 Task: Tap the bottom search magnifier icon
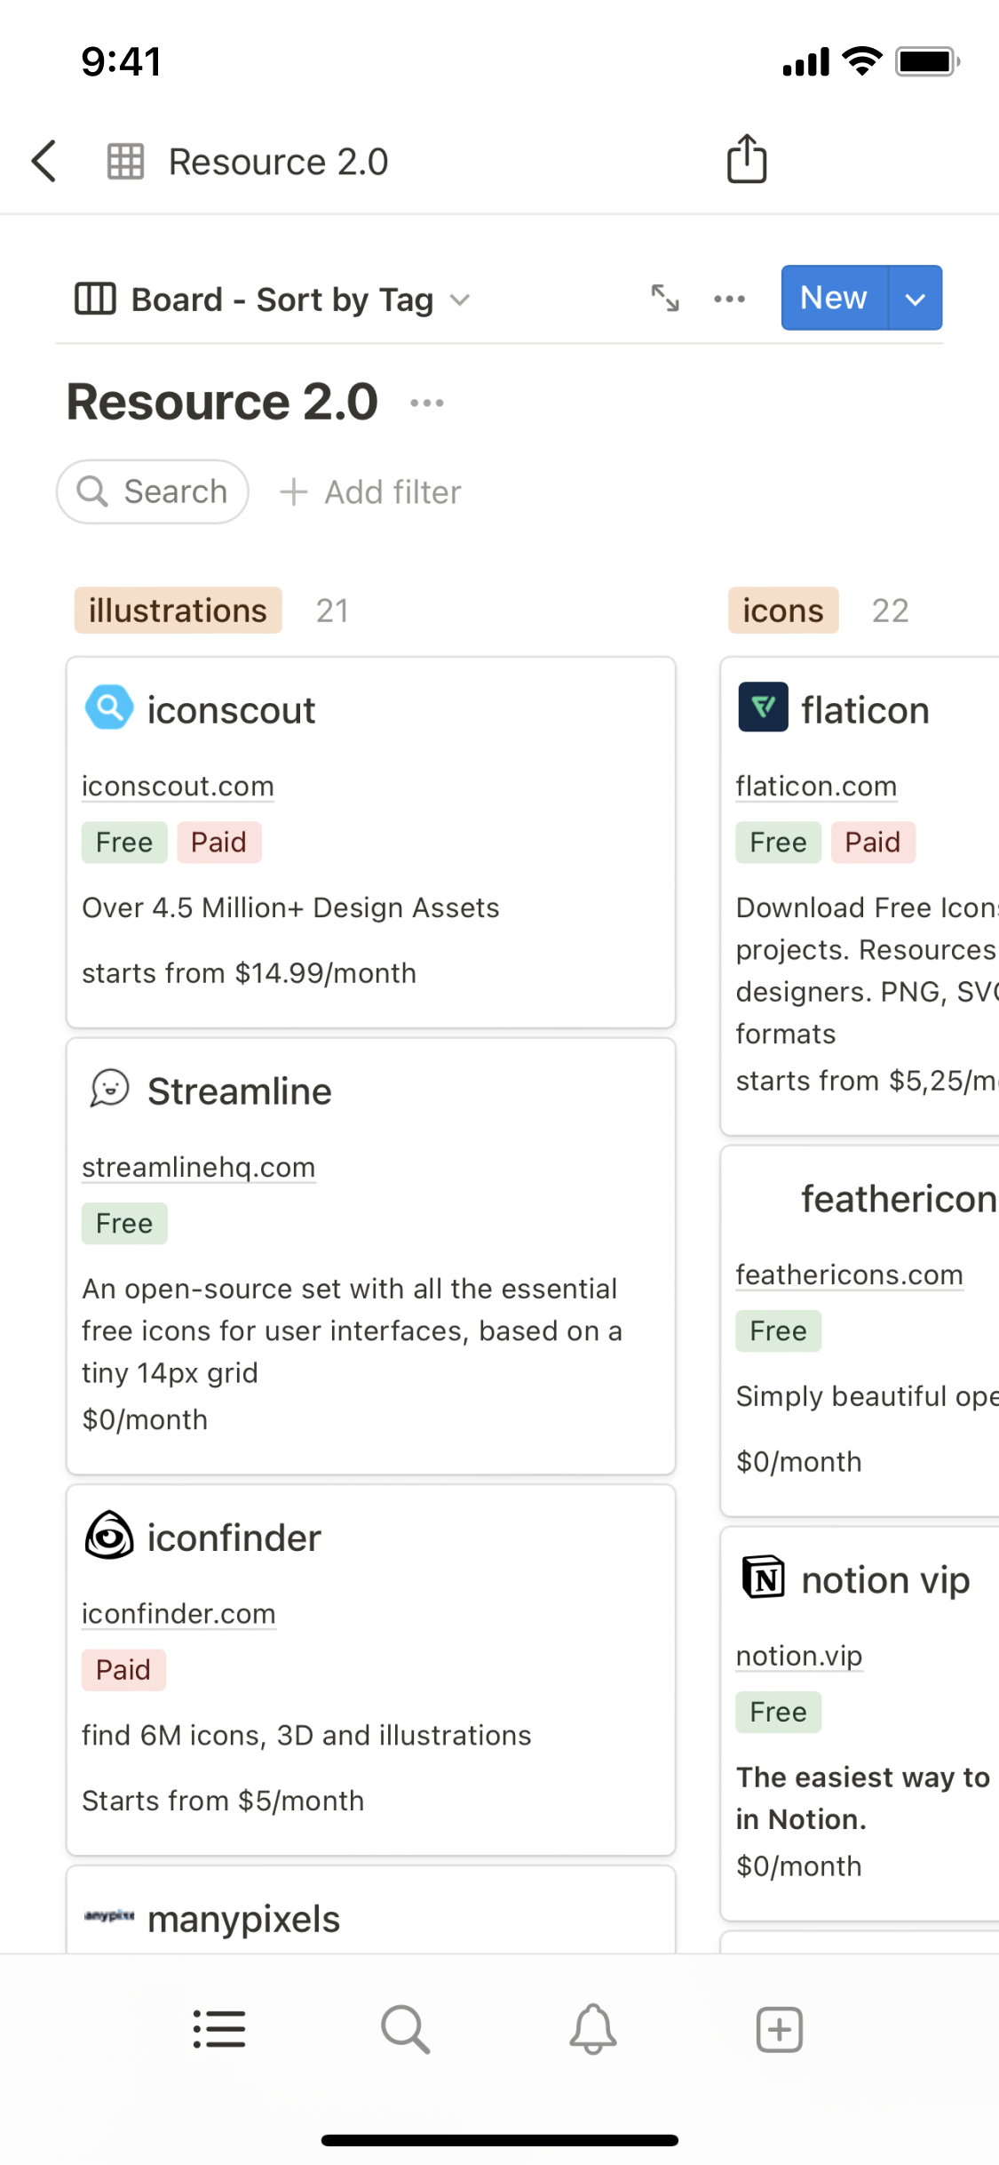click(x=405, y=2029)
